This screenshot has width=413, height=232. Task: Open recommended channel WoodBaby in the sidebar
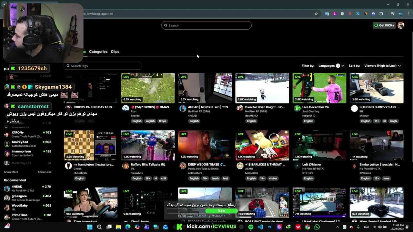click(x=27, y=207)
